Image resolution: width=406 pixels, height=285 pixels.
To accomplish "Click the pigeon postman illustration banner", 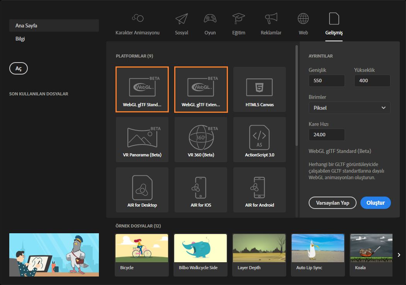I will (54, 255).
